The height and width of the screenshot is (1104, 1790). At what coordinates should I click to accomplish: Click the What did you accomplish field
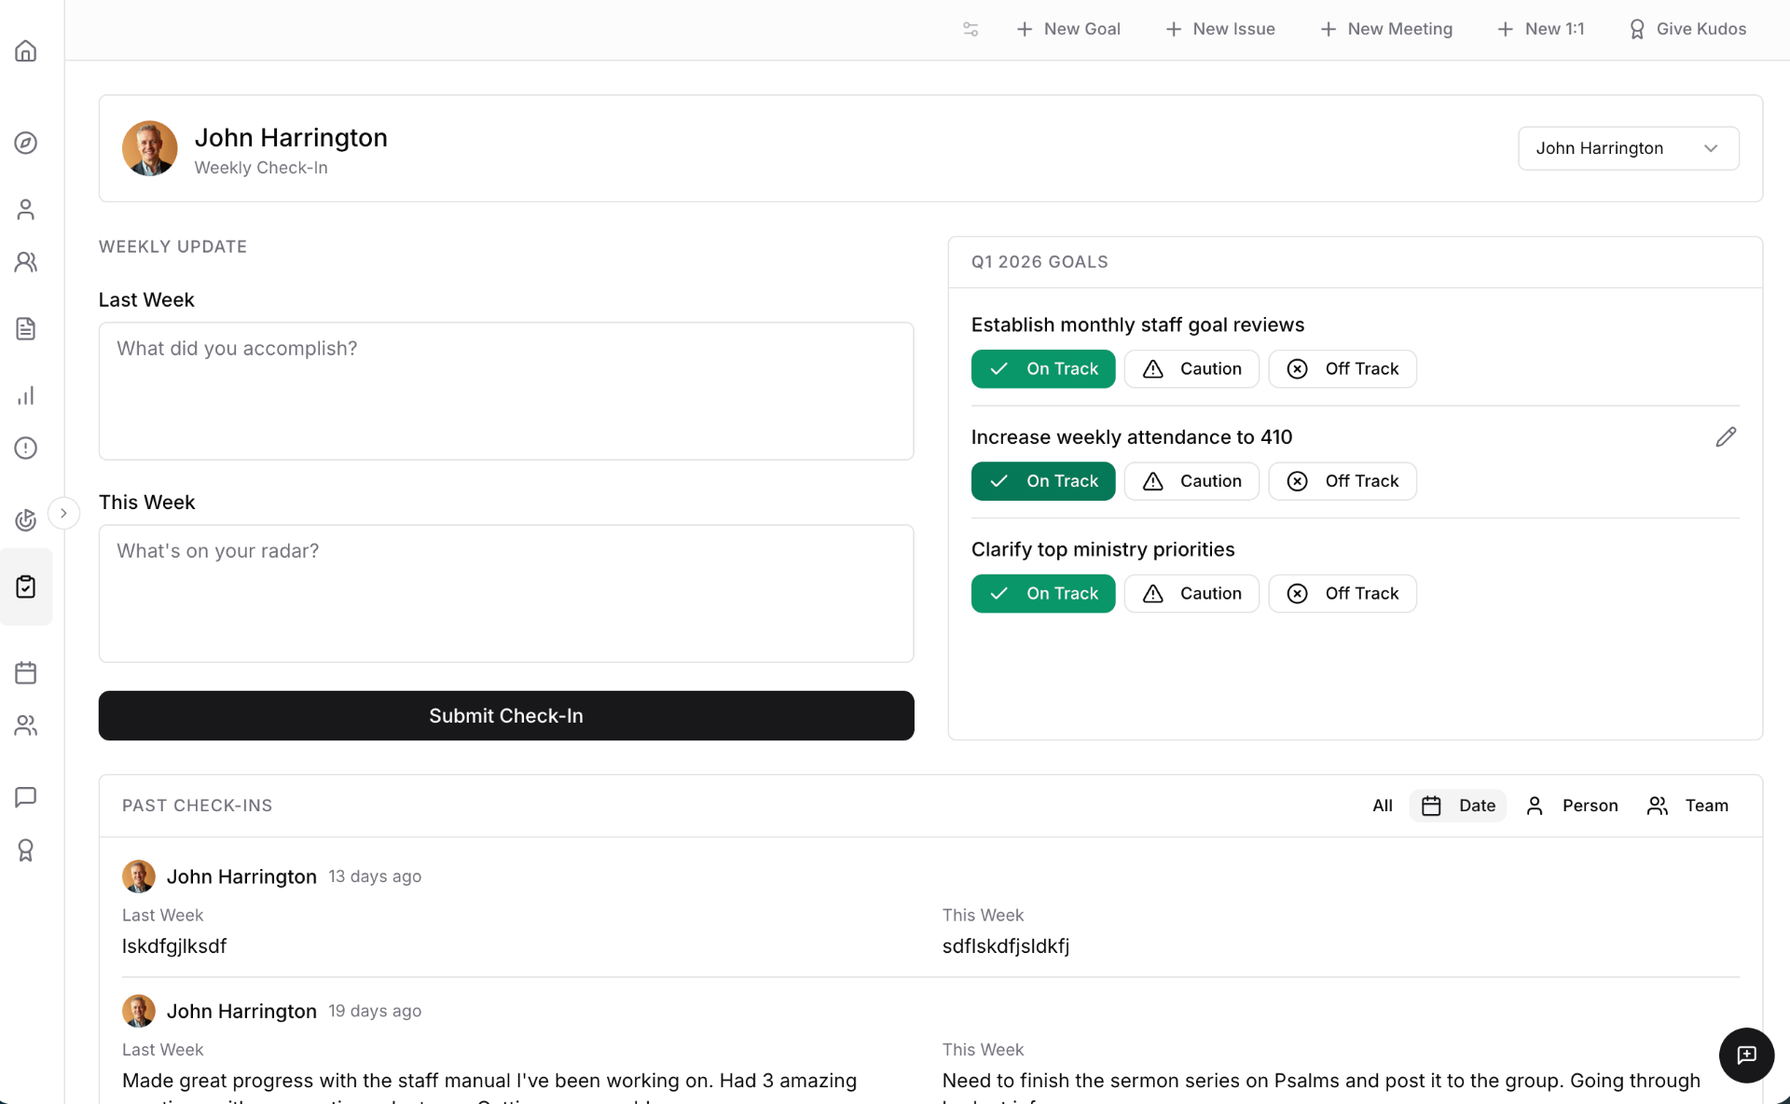tap(506, 391)
